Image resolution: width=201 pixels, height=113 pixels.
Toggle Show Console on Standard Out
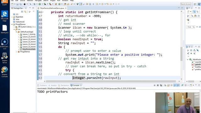point(175,85)
